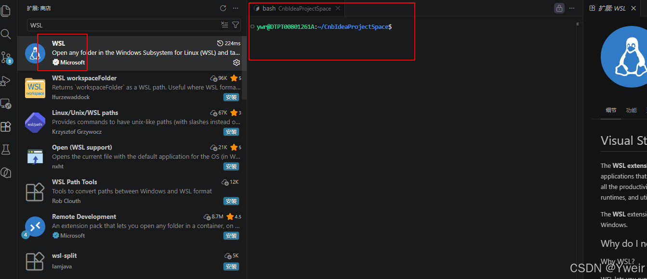This screenshot has height=279, width=647.
Task: Click the Remote Development 4.5 star rating
Action: point(234,216)
